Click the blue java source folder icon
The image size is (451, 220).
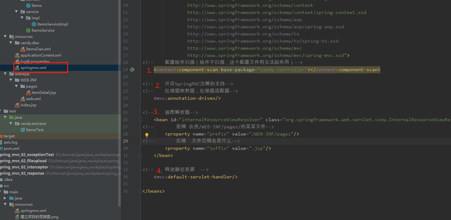coord(12,198)
